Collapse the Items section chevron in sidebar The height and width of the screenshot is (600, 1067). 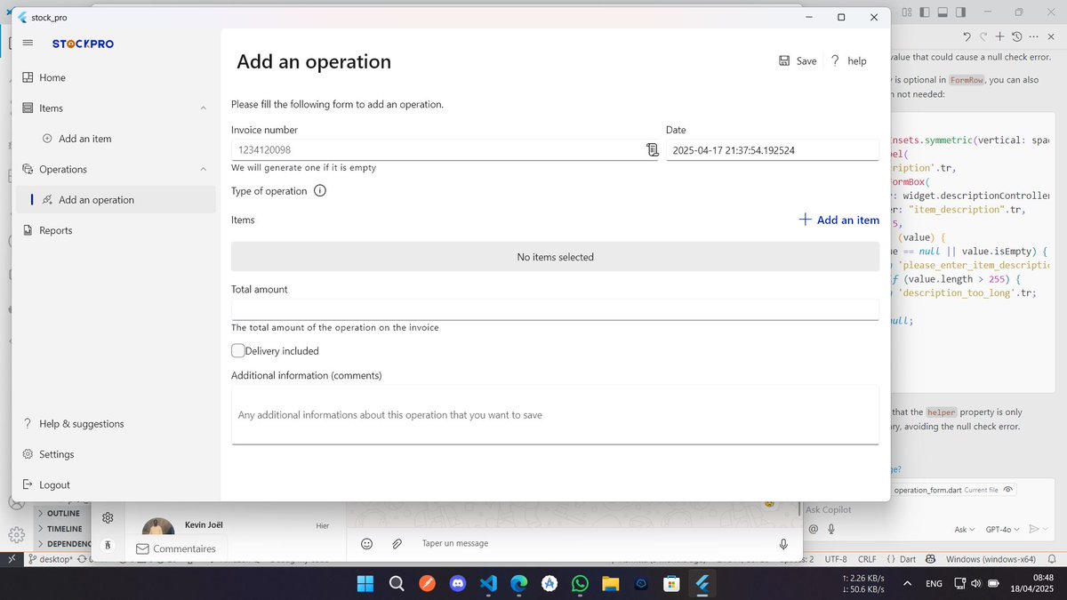click(203, 108)
